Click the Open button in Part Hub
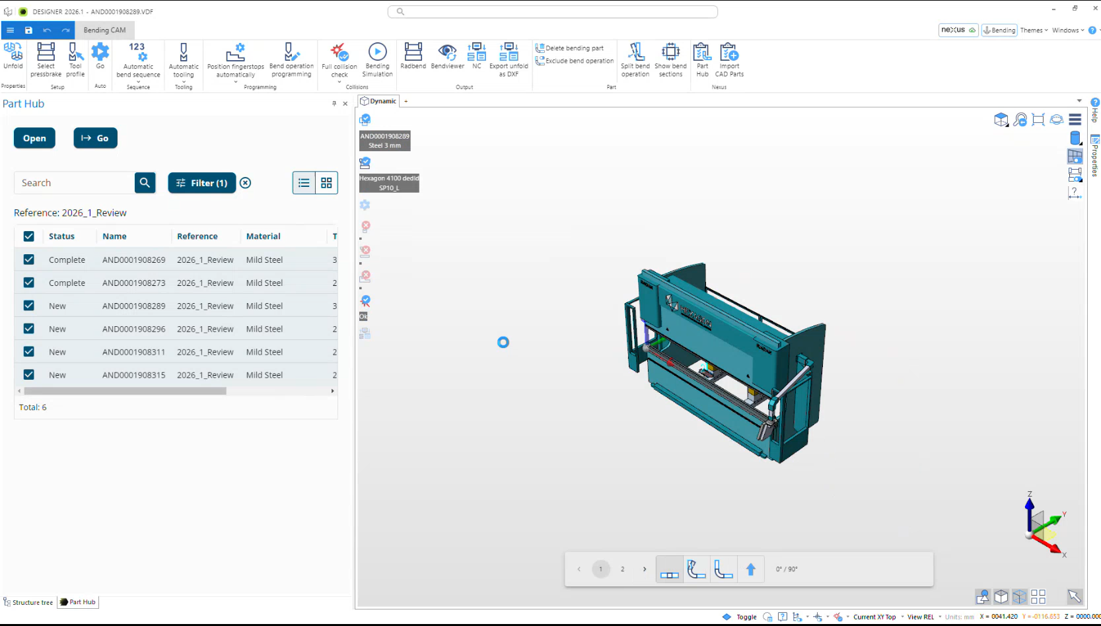 tap(34, 138)
